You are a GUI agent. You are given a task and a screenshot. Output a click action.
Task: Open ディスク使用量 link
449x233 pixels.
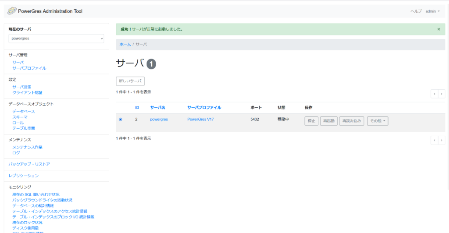coord(25,228)
